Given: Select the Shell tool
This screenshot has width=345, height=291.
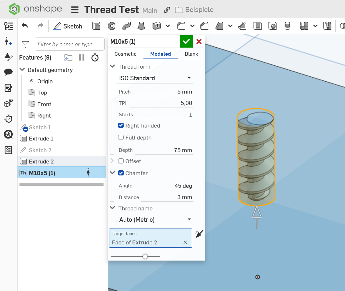Looking at the screenshot, I should click(257, 26).
